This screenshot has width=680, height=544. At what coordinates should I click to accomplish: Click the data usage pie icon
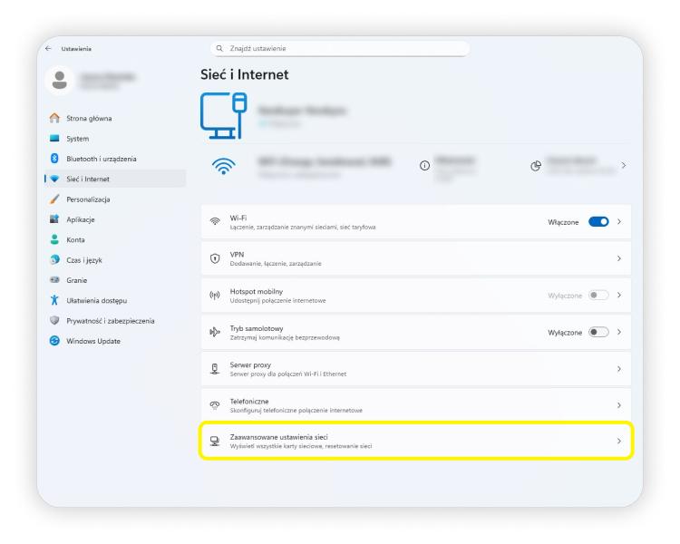click(536, 166)
